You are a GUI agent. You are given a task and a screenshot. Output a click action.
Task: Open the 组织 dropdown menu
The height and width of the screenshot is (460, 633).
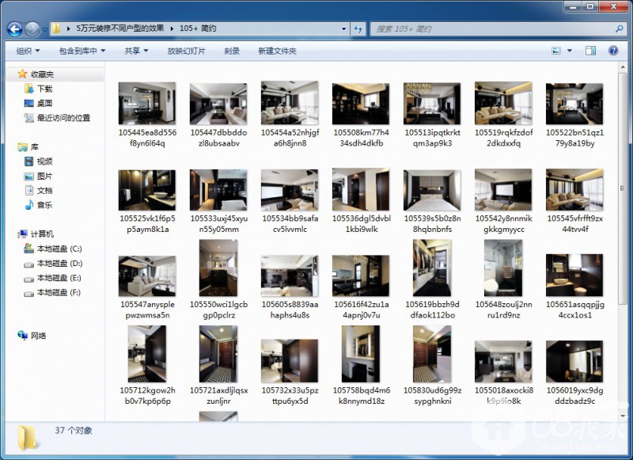click(x=28, y=51)
